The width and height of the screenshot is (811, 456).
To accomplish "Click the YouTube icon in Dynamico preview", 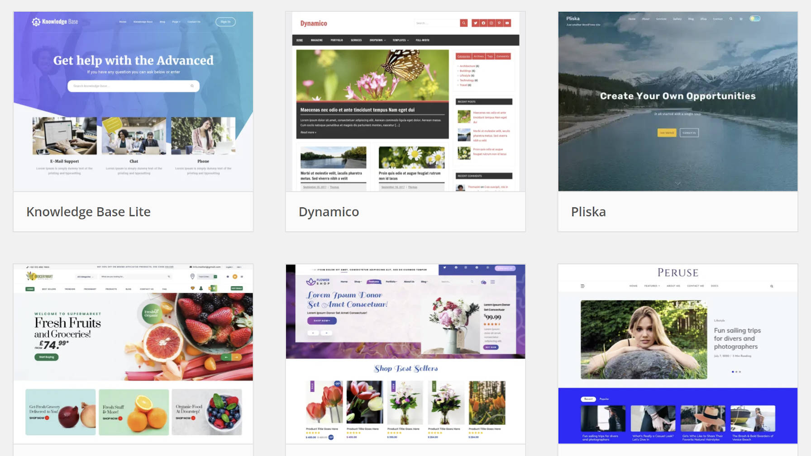I will [507, 23].
